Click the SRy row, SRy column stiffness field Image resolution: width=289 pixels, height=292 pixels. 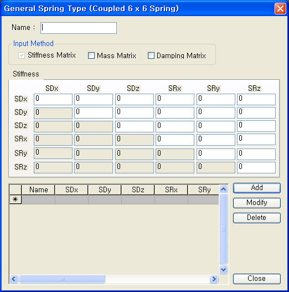click(216, 154)
